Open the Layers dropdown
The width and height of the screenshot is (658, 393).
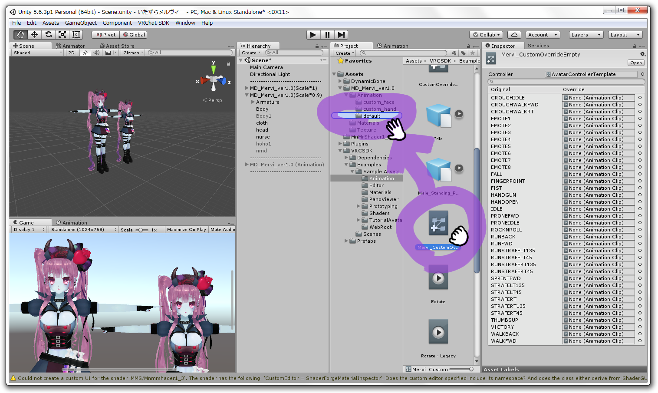tap(586, 35)
